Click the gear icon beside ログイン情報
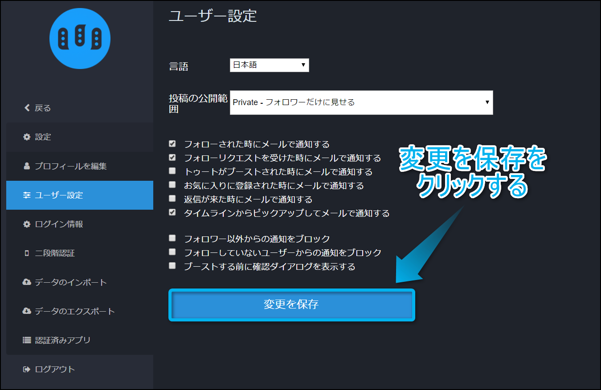This screenshot has height=390, width=601. pyautogui.click(x=27, y=224)
